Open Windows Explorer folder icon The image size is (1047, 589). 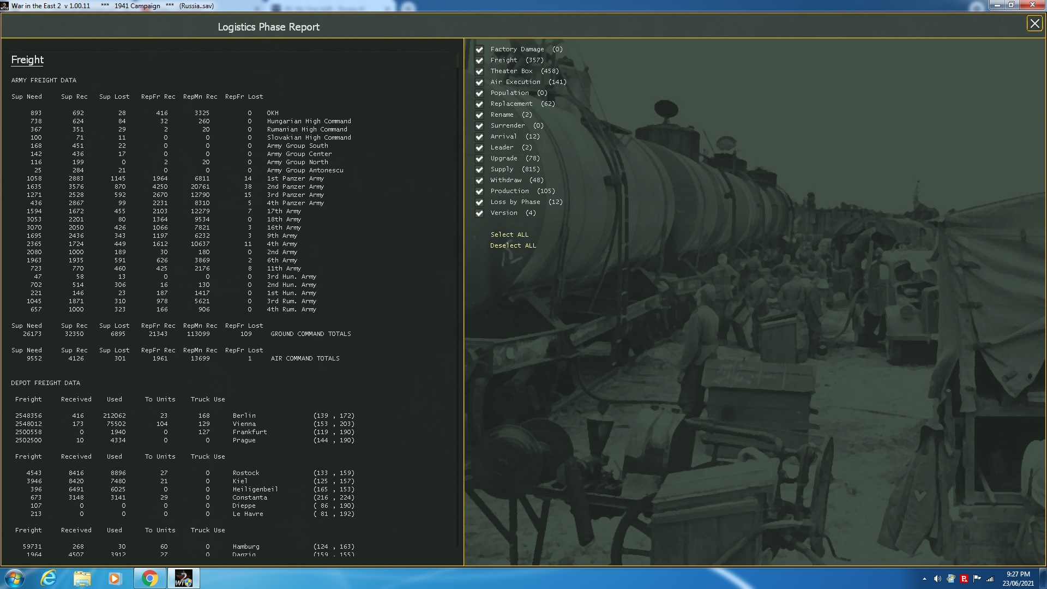pyautogui.click(x=82, y=578)
